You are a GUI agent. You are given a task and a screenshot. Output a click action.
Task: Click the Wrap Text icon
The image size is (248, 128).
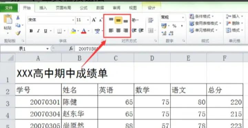pyautogui.click(x=151, y=20)
